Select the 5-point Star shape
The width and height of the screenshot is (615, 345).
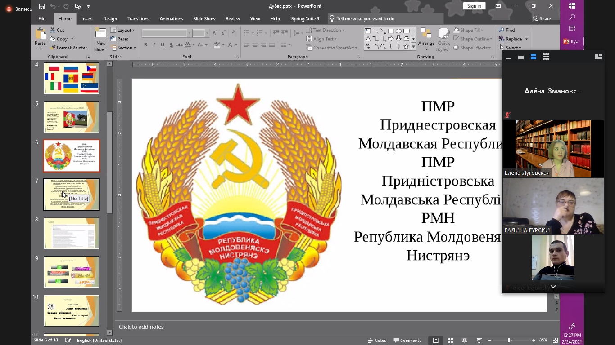pyautogui.click(x=406, y=46)
